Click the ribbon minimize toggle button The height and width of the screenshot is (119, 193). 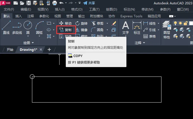171,16
